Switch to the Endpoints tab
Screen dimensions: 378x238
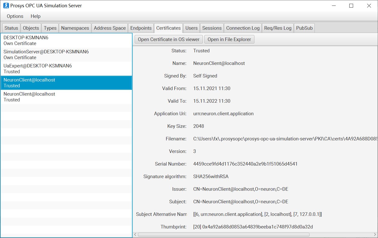point(141,28)
